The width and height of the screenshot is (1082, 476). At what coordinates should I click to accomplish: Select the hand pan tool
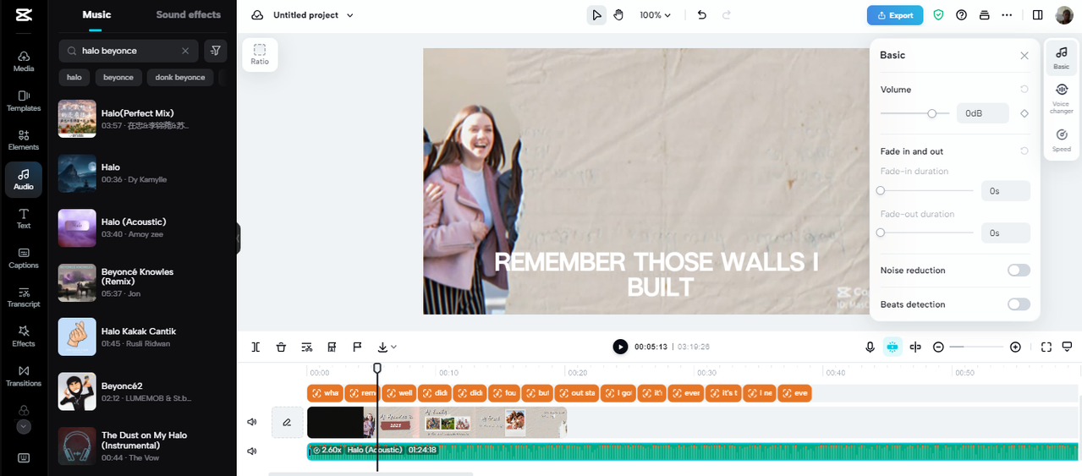[618, 15]
